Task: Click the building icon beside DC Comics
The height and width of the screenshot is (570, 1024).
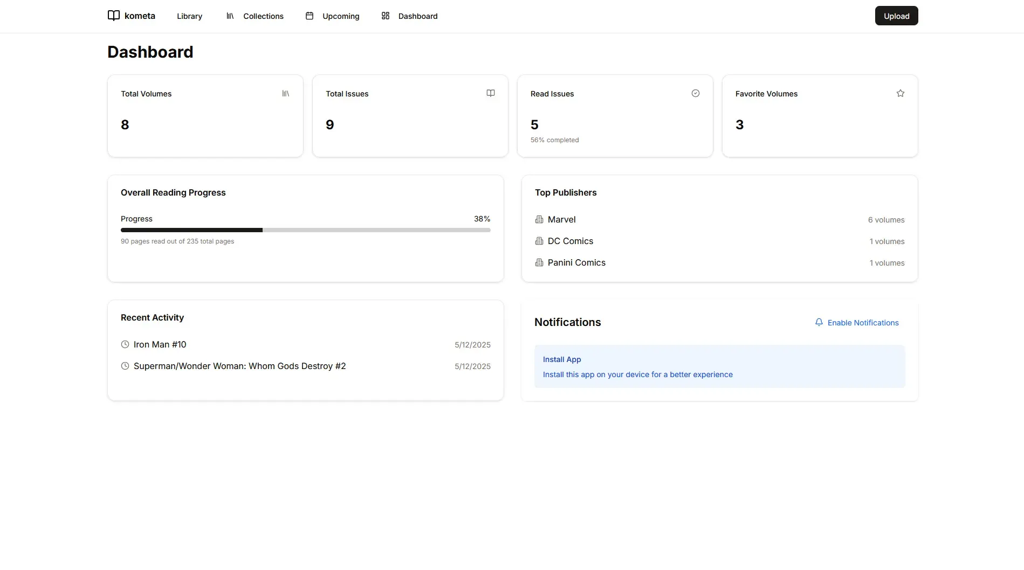Action: pos(539,241)
